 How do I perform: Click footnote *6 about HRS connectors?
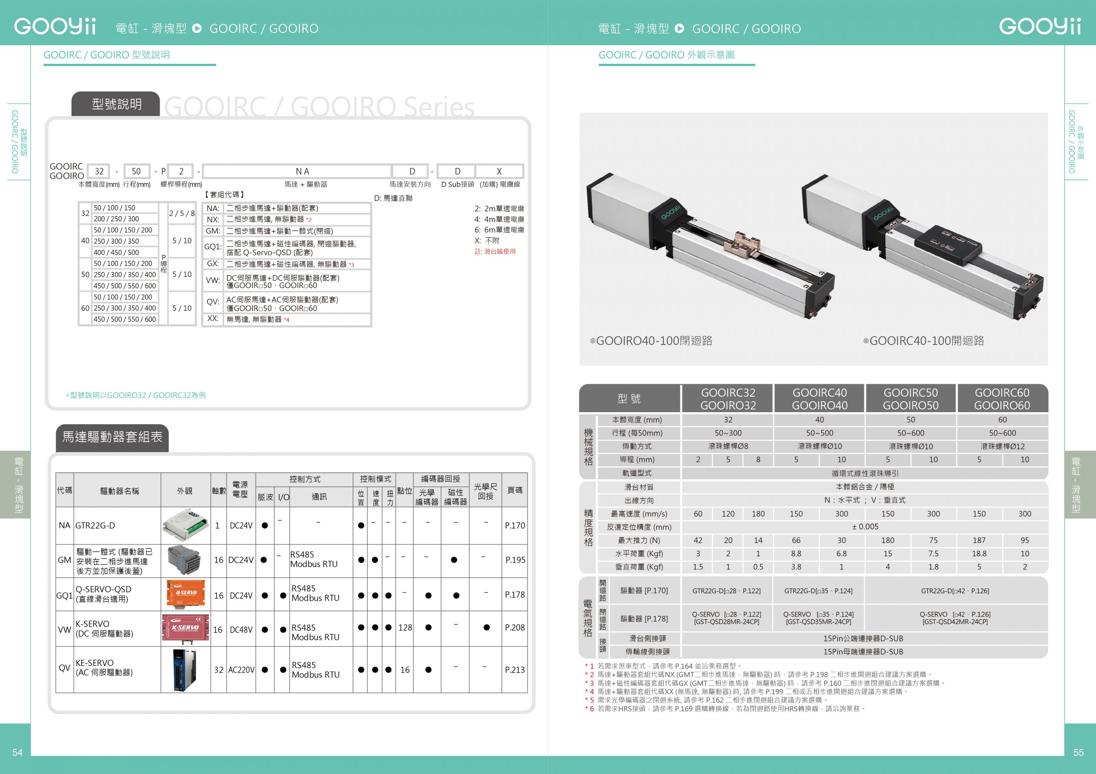(x=726, y=709)
